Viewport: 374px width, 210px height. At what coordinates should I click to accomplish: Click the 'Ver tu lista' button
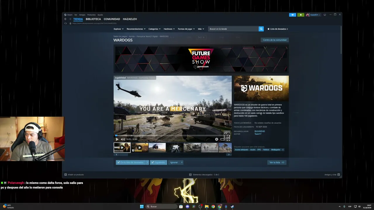pos(277,162)
